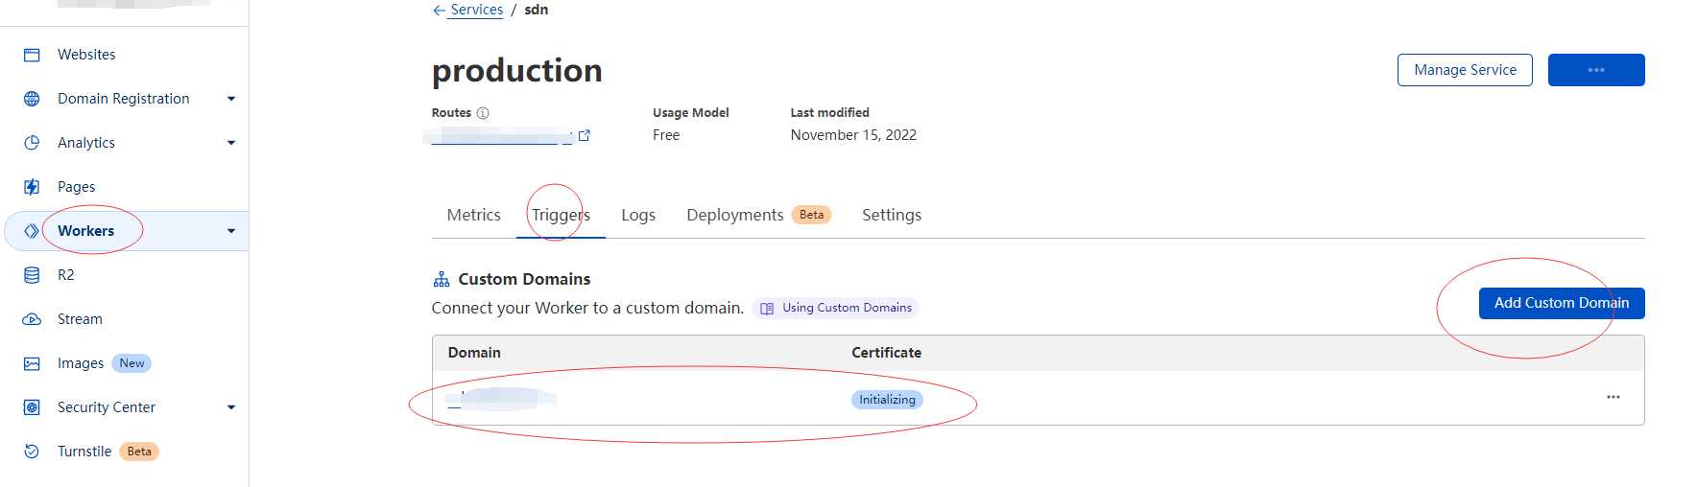Image resolution: width=1697 pixels, height=487 pixels.
Task: Expand Security Center submenu arrow
Action: [x=231, y=407]
